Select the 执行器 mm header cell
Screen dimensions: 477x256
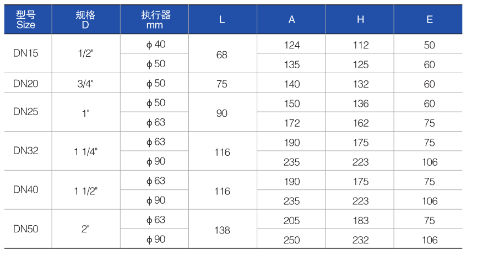pyautogui.click(x=154, y=19)
